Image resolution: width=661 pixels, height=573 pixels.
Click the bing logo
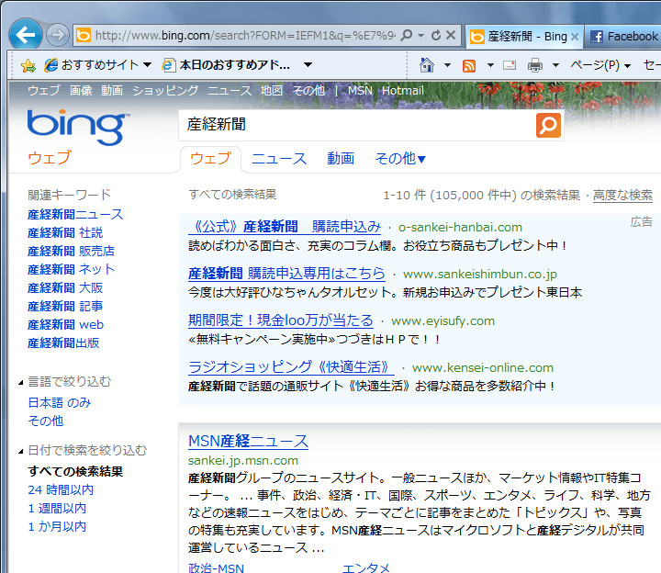pos(78,127)
